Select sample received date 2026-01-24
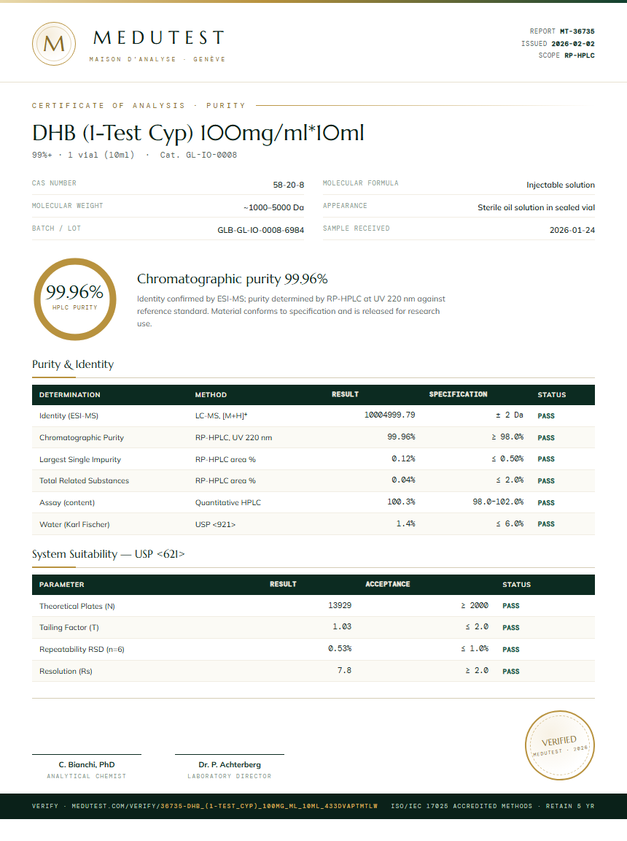 pyautogui.click(x=572, y=229)
